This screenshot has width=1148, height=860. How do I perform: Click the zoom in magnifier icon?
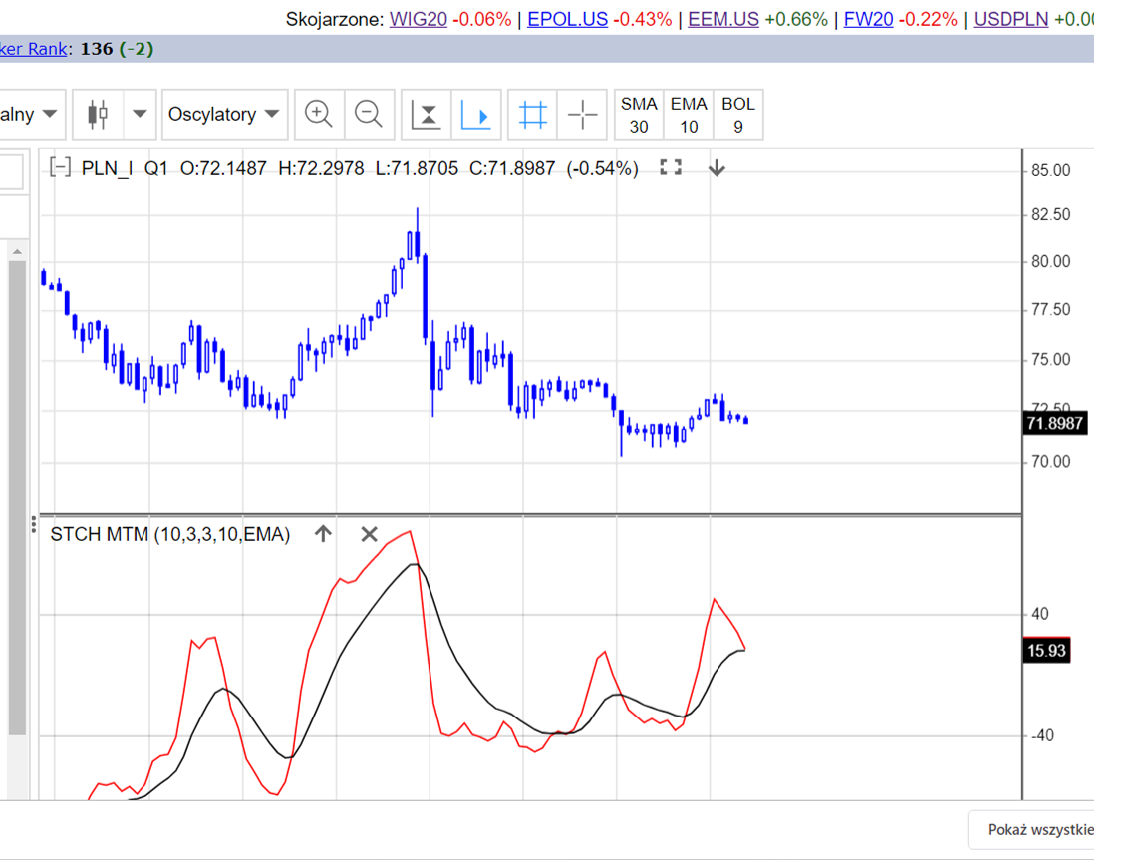coord(319,115)
